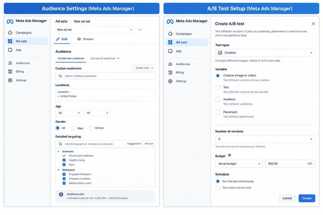Click Browse in detailed targeting

pyautogui.click(x=149, y=144)
